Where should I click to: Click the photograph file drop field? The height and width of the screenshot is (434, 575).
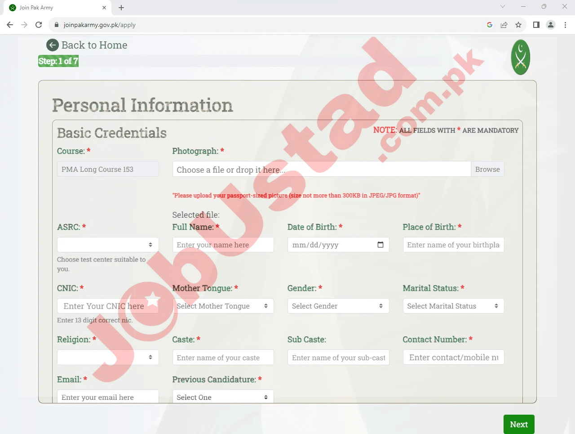tap(322, 169)
